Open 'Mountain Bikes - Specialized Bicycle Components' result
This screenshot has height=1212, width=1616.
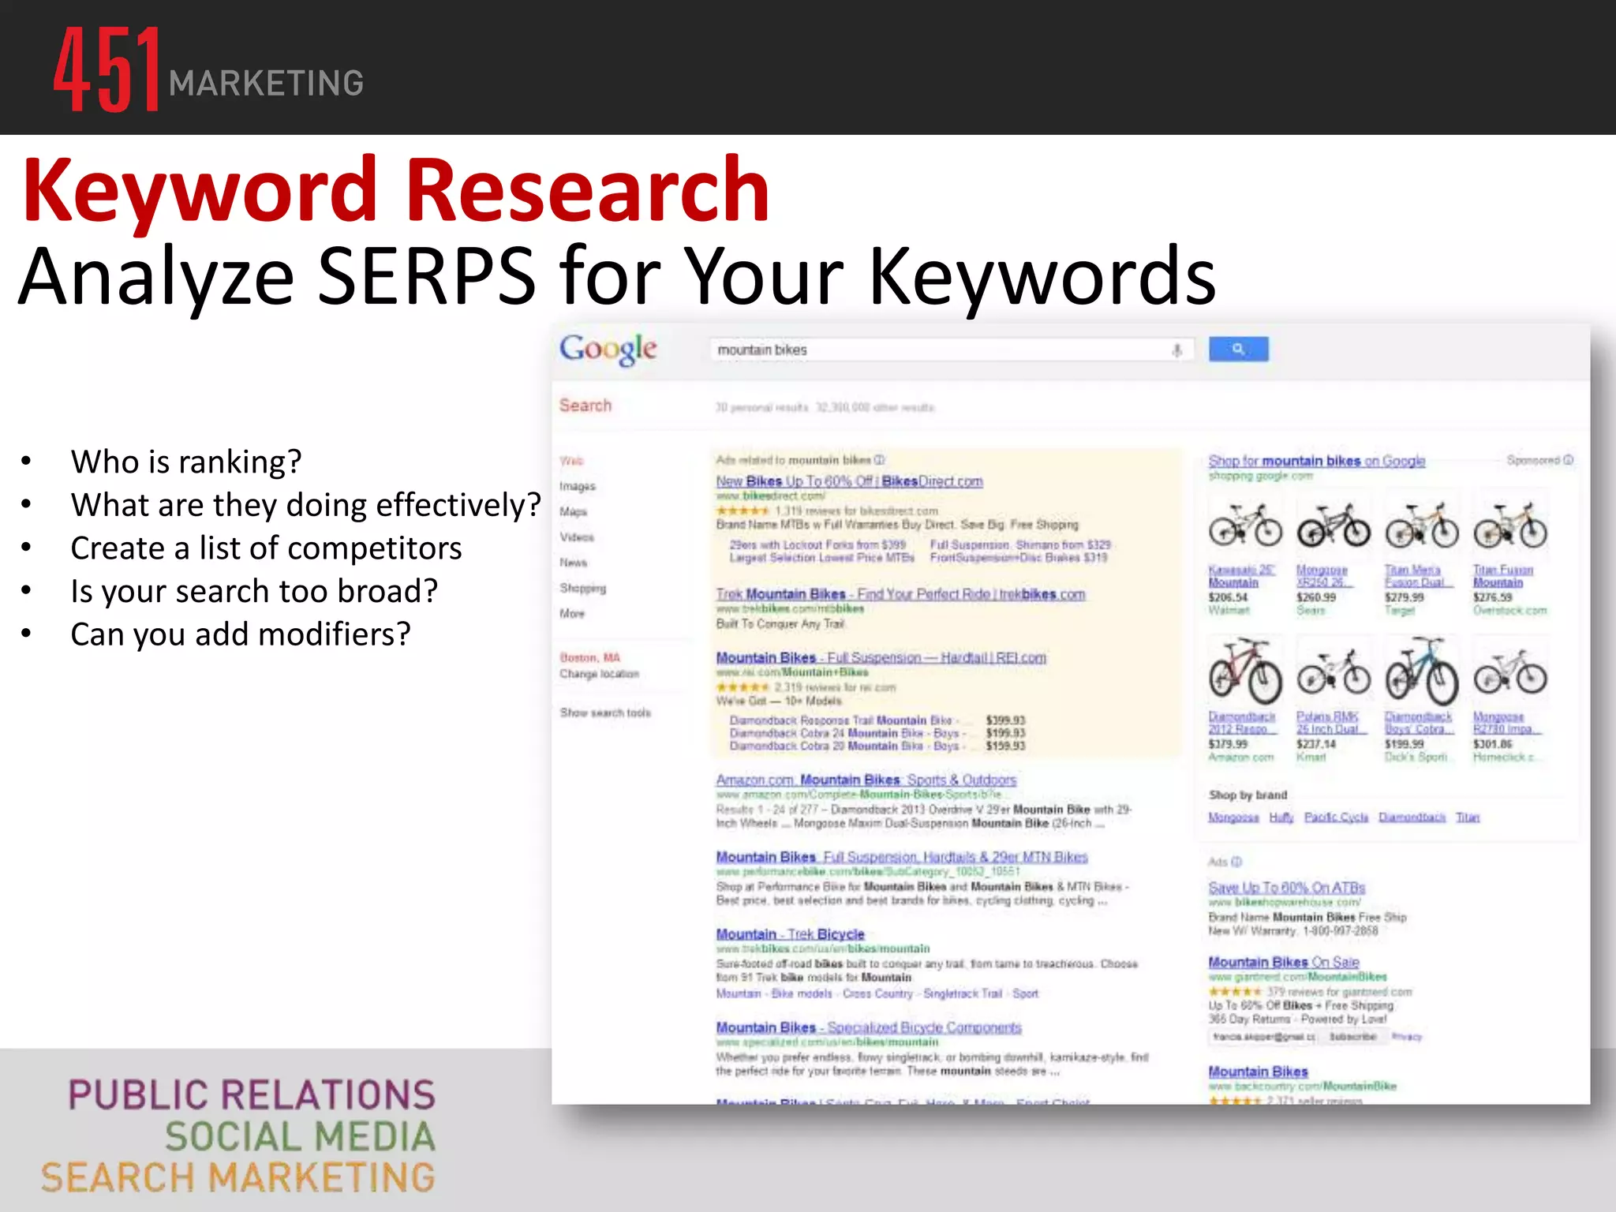coord(869,1027)
